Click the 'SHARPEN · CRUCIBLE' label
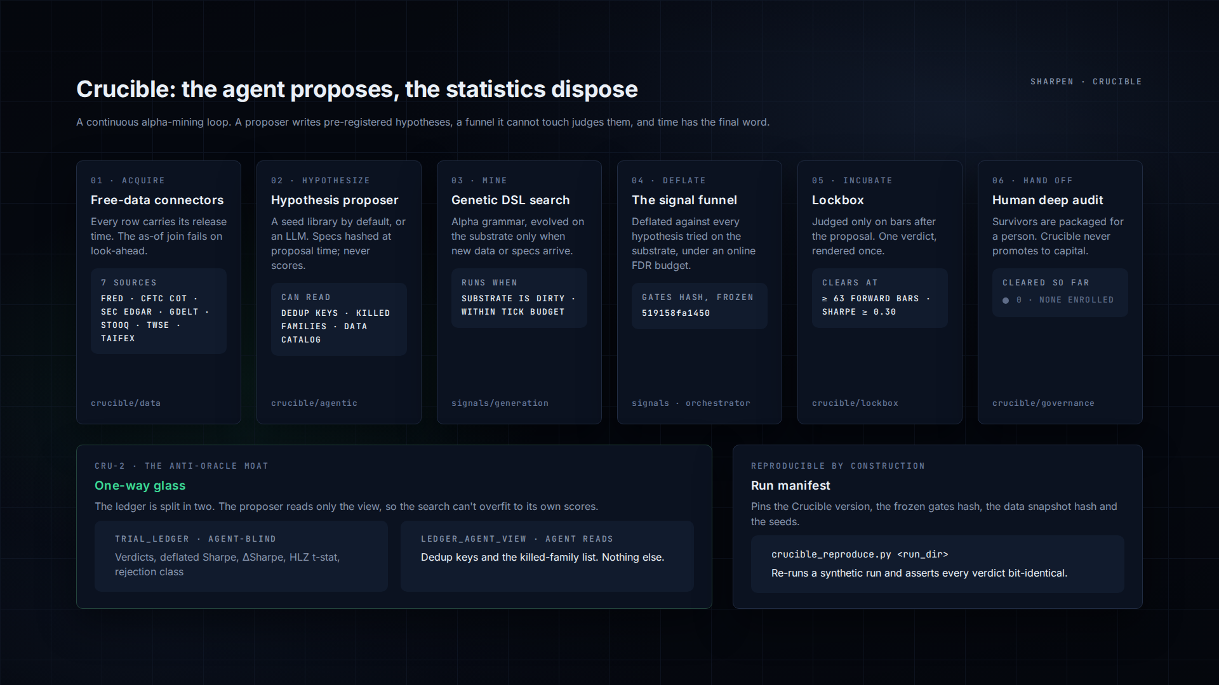The image size is (1219, 685). (1086, 81)
